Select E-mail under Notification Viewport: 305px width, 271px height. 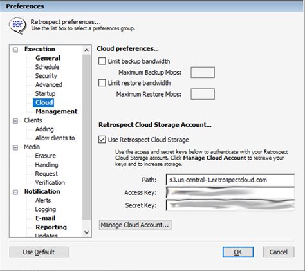click(x=45, y=218)
